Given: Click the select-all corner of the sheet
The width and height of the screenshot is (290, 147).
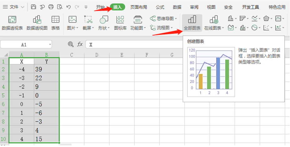Looking at the screenshot, I should pyautogui.click(x=4, y=55).
